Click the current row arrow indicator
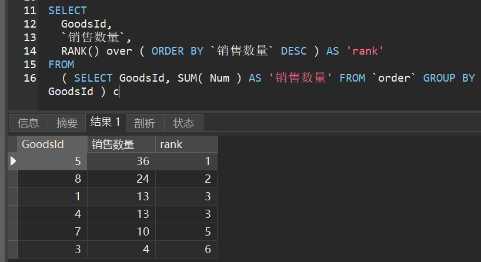Image resolution: width=481 pixels, height=262 pixels. 13,161
